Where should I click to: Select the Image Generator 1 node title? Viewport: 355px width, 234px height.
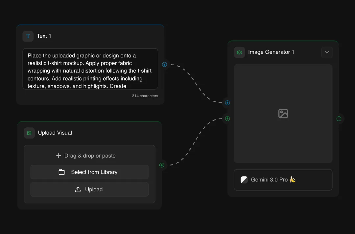pyautogui.click(x=271, y=52)
